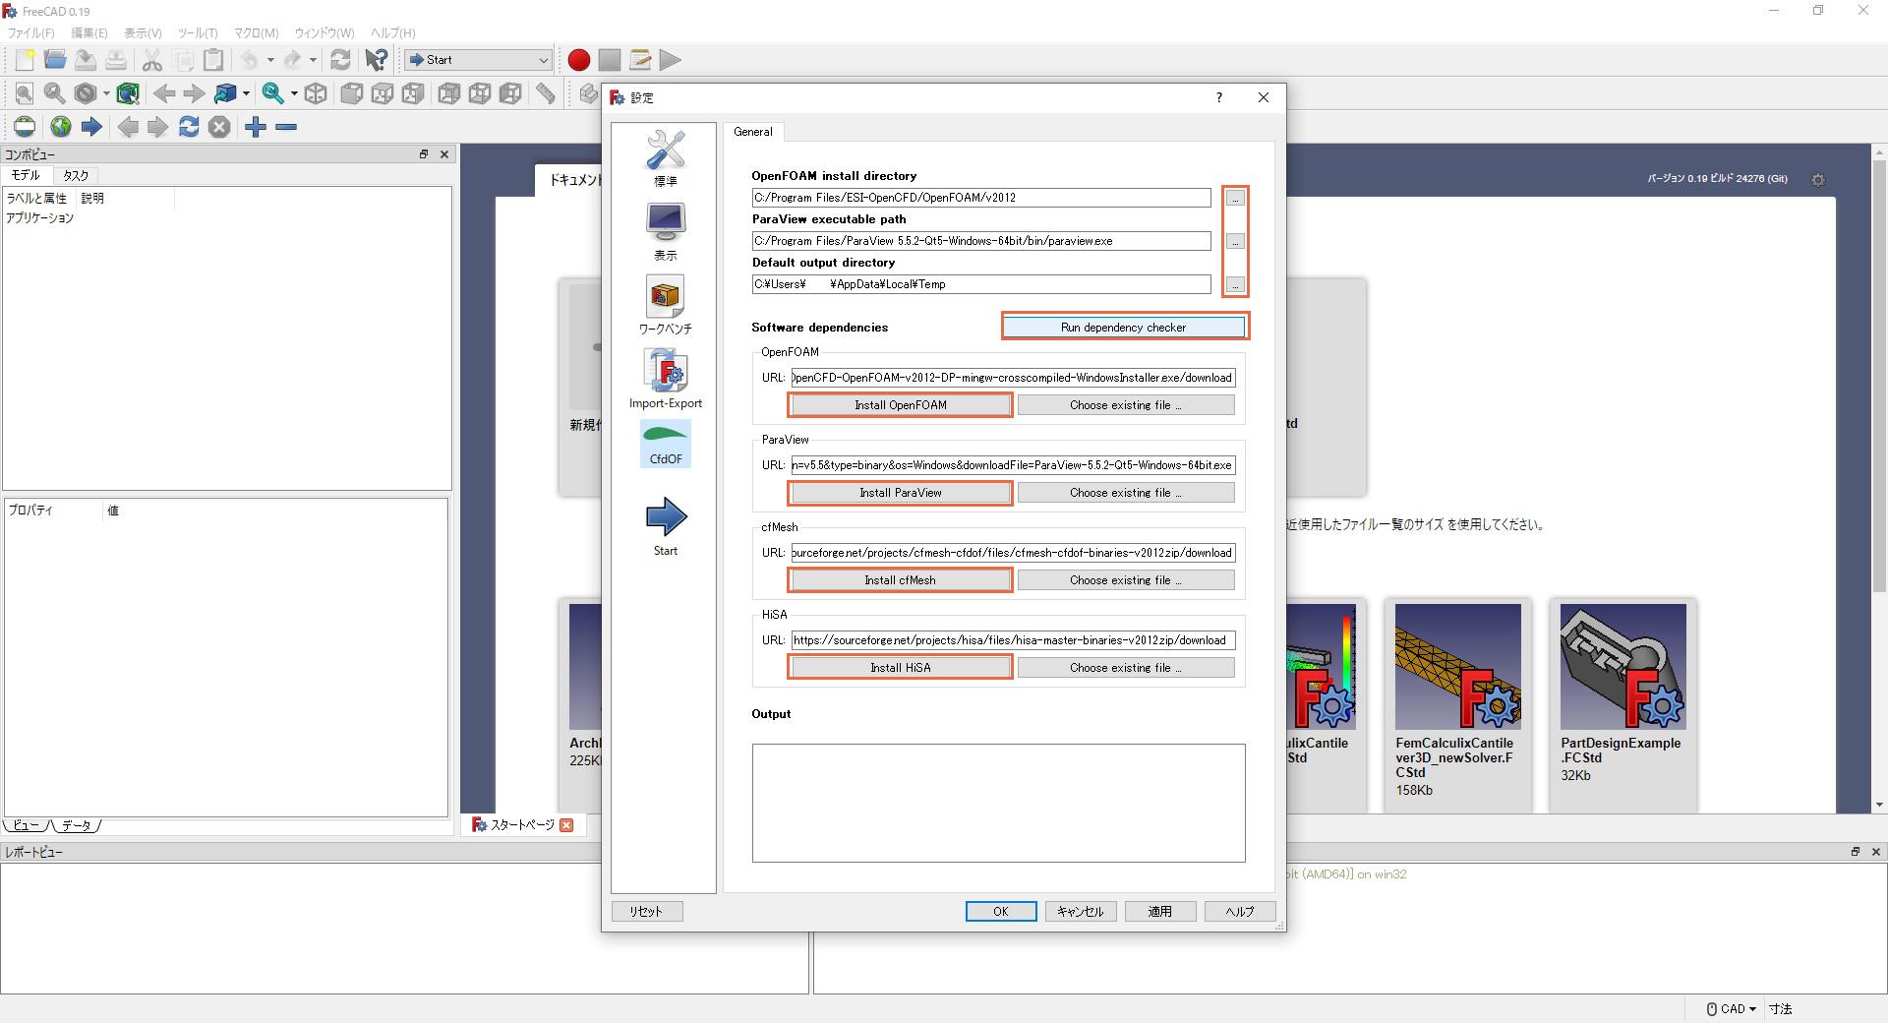Open a document with the folder icon
Screen dimensions: 1888x1023
pyautogui.click(x=55, y=59)
